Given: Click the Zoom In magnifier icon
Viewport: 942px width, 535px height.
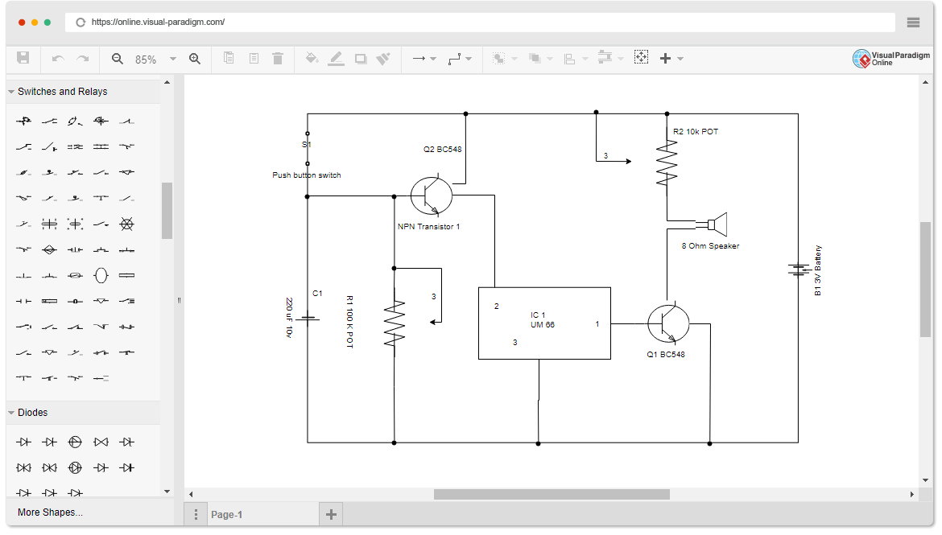Looking at the screenshot, I should [194, 58].
